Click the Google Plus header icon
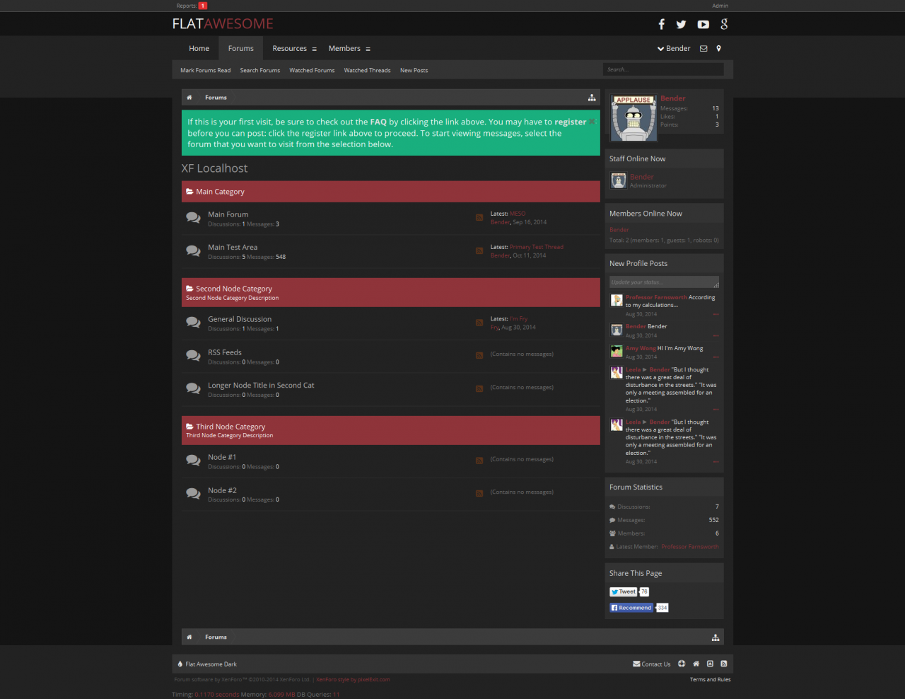The height and width of the screenshot is (699, 905). pos(724,24)
